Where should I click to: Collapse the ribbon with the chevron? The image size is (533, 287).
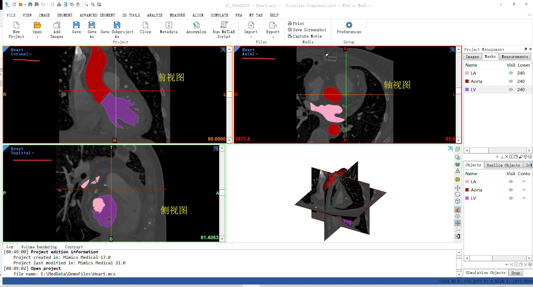(529, 15)
